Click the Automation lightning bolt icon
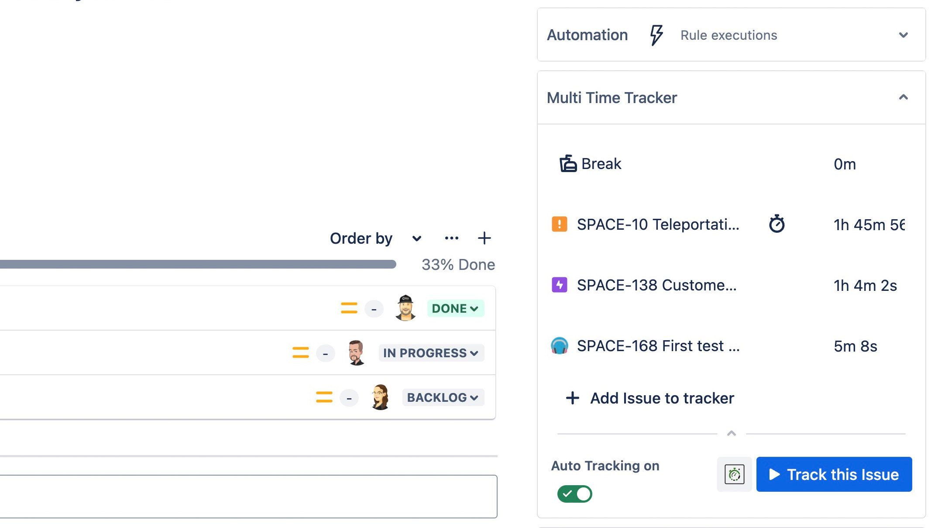 click(x=656, y=35)
